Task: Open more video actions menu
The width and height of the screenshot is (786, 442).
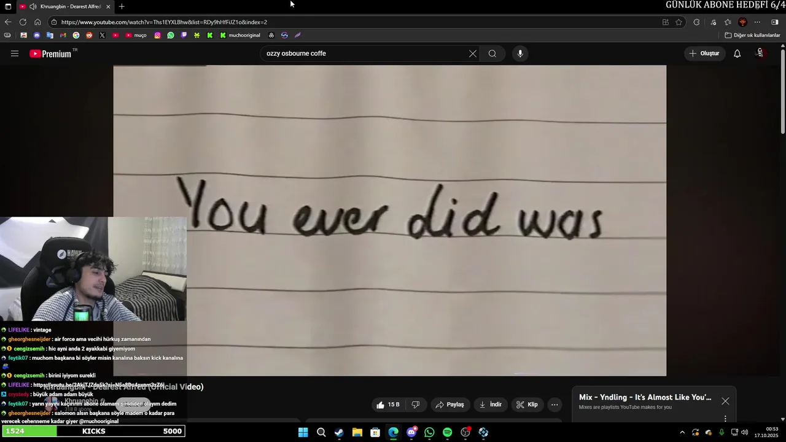Action: point(554,405)
